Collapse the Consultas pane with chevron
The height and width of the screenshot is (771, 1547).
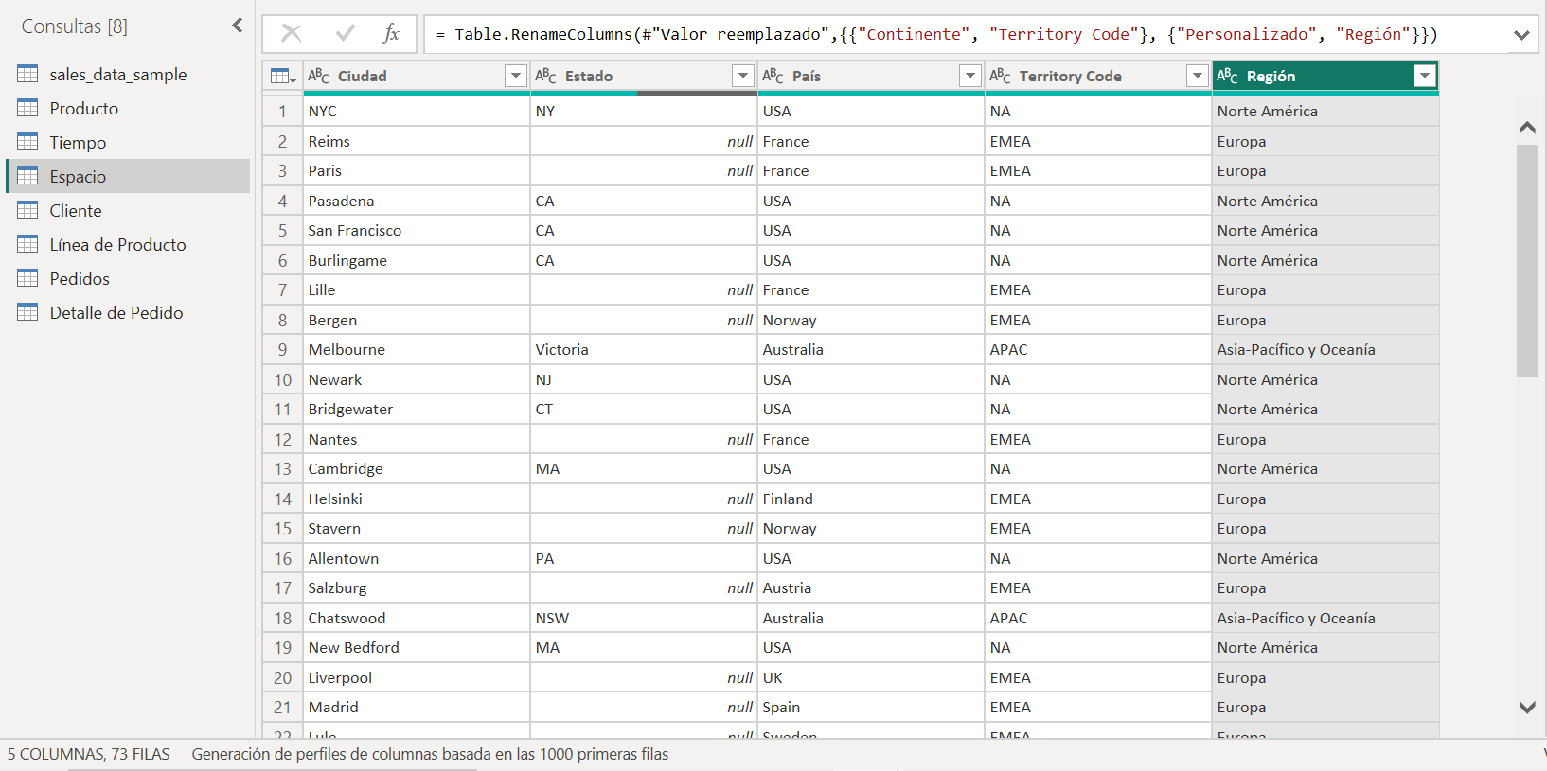pyautogui.click(x=237, y=26)
